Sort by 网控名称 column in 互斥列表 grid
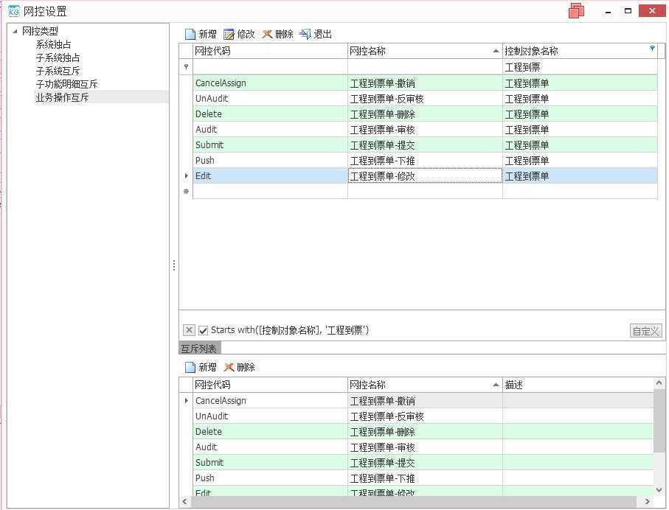Screen dimensions: 669x510 tap(425, 385)
